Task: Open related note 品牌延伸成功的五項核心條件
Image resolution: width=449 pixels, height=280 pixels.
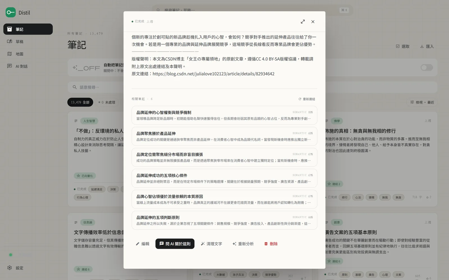Action: pyautogui.click(x=224, y=178)
